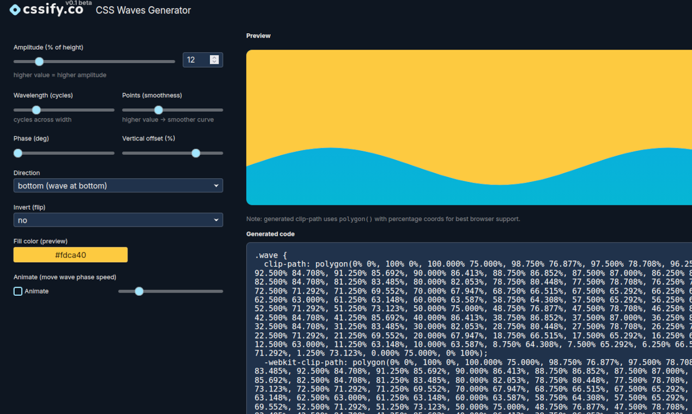Open the cssify.co brand name link
This screenshot has width=692, height=414.
(53, 10)
